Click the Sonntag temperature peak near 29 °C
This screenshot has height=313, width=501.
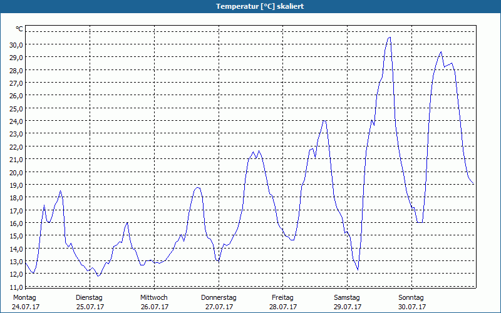pos(441,52)
